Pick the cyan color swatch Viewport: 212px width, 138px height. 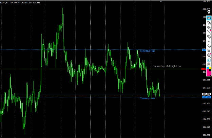point(208,68)
